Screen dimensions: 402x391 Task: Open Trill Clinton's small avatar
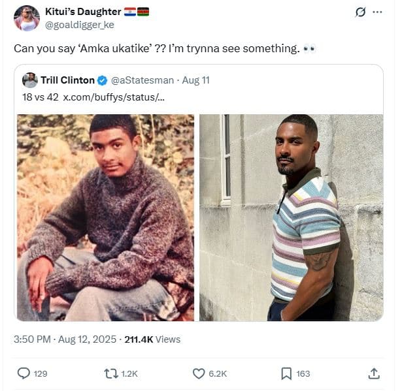click(x=29, y=80)
